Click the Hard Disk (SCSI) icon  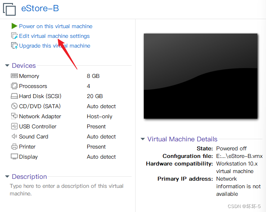[14, 96]
